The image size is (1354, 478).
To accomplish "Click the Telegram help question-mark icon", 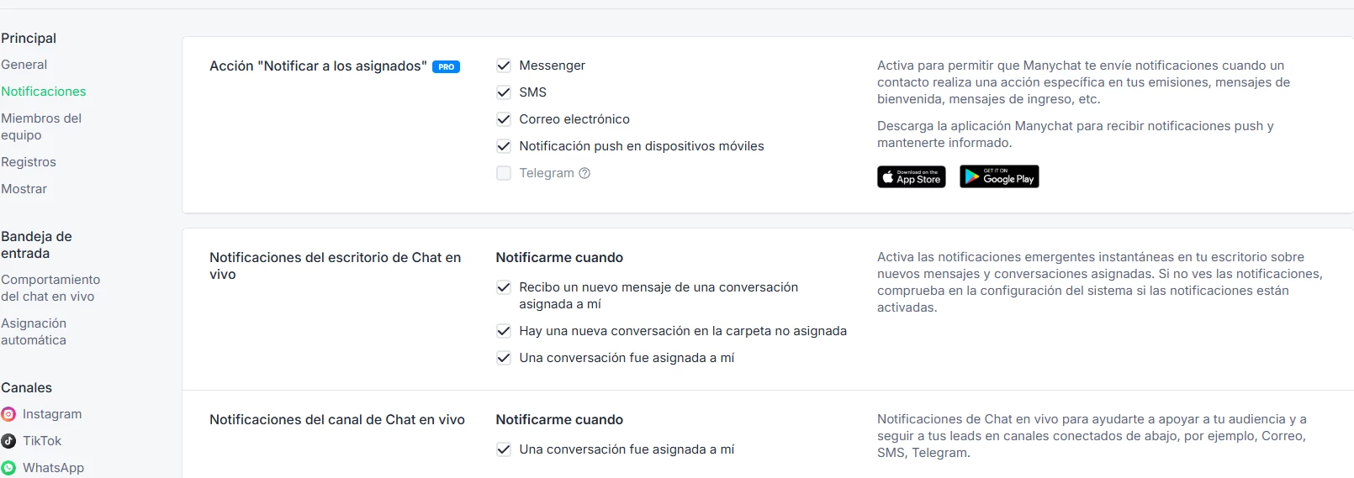I will tap(584, 173).
